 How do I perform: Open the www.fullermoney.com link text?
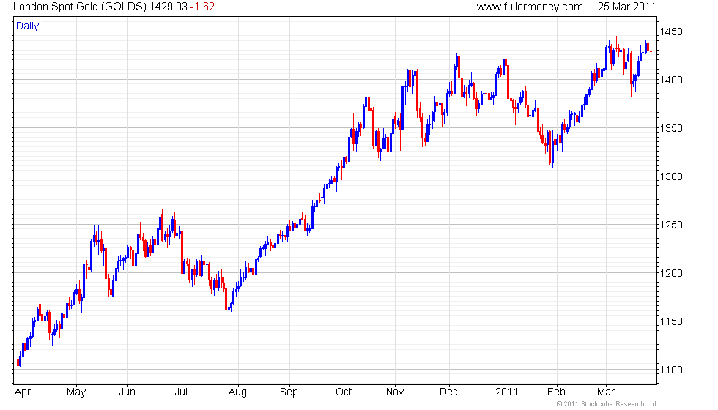click(530, 7)
